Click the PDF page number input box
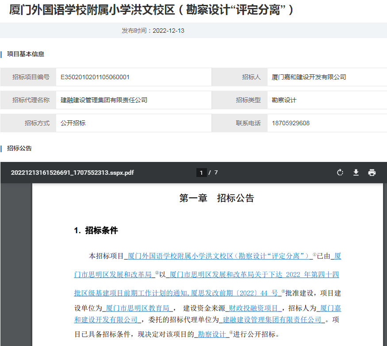 pos(201,173)
